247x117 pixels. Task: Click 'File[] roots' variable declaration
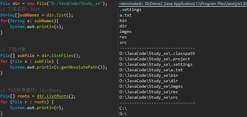pos(15,96)
